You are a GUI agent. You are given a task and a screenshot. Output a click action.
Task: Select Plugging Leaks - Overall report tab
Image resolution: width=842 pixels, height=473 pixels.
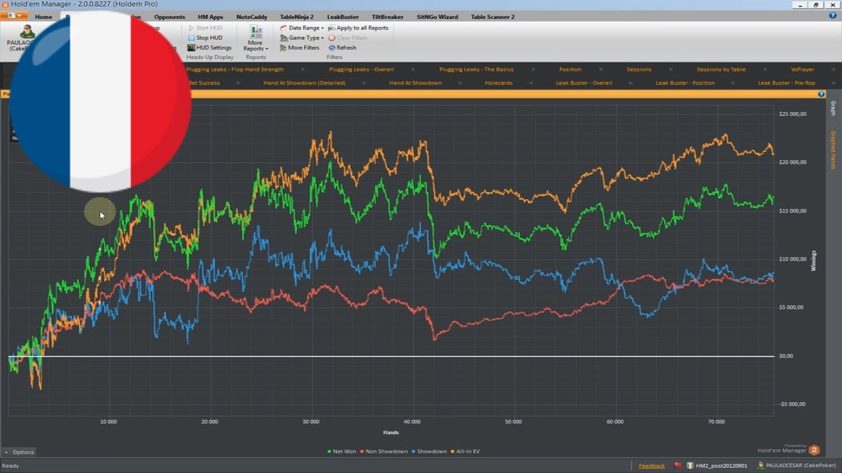[x=361, y=70]
